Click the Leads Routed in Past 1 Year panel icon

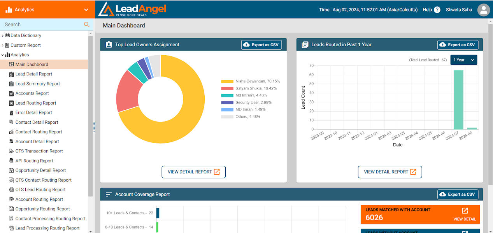point(305,45)
